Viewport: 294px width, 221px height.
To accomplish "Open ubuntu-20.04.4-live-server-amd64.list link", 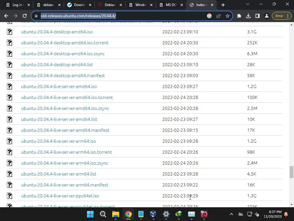I will pyautogui.click(x=59, y=119).
